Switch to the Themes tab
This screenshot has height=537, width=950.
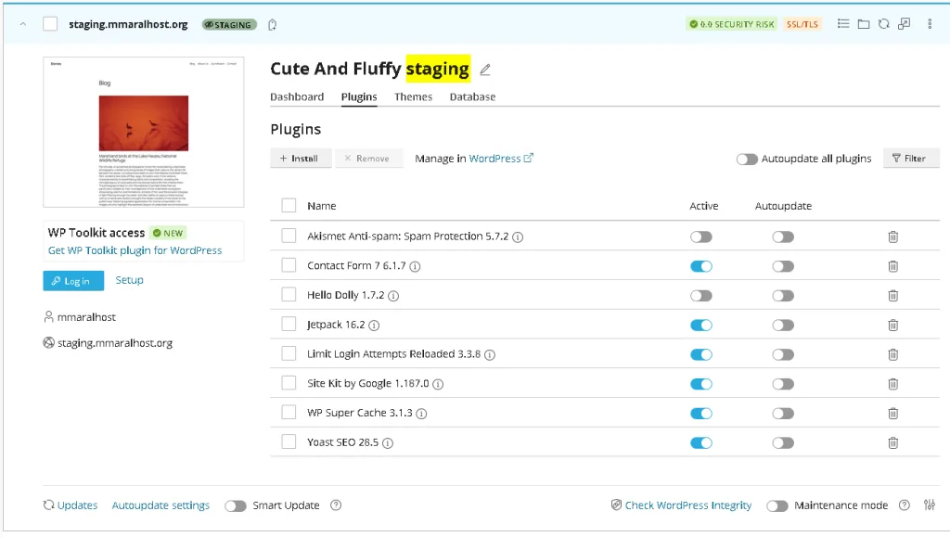pos(413,96)
